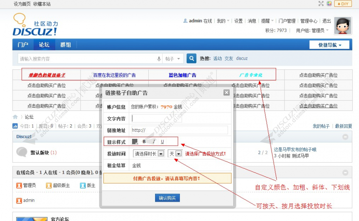Click the search content input field
This screenshot has width=359, height=221.
click(x=87, y=59)
